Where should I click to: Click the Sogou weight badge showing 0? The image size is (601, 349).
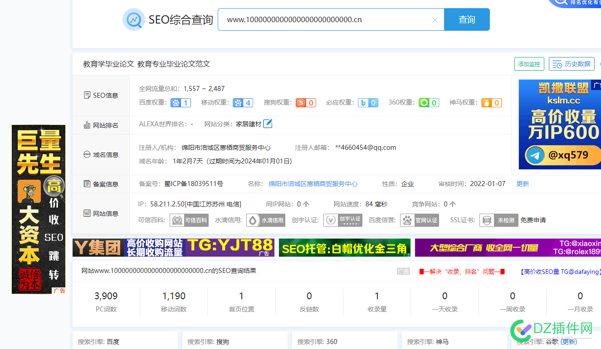coord(306,103)
